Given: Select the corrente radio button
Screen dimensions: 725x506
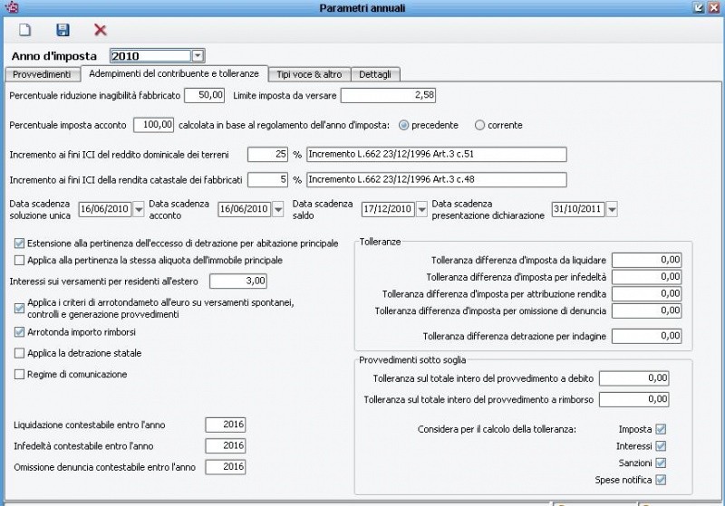Looking at the screenshot, I should [480, 125].
